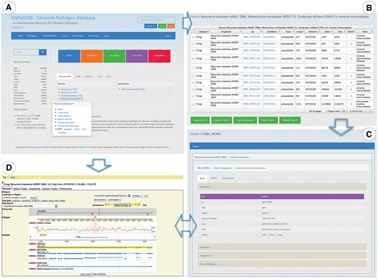This screenshot has width=378, height=279.
Task: Click the Home navigation link
Action: pos(20,36)
